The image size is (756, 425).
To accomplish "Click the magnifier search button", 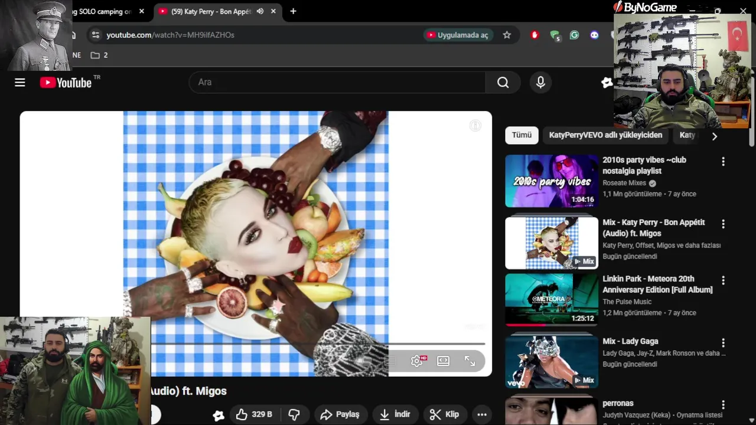I will click(503, 83).
